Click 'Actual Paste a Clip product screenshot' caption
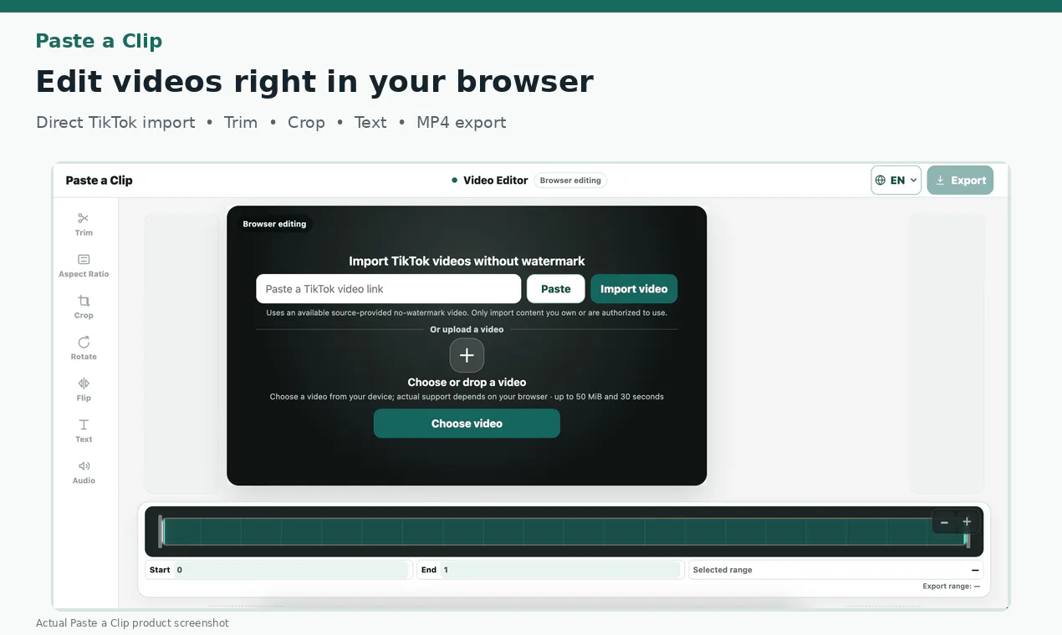Image resolution: width=1062 pixels, height=635 pixels. click(x=132, y=623)
